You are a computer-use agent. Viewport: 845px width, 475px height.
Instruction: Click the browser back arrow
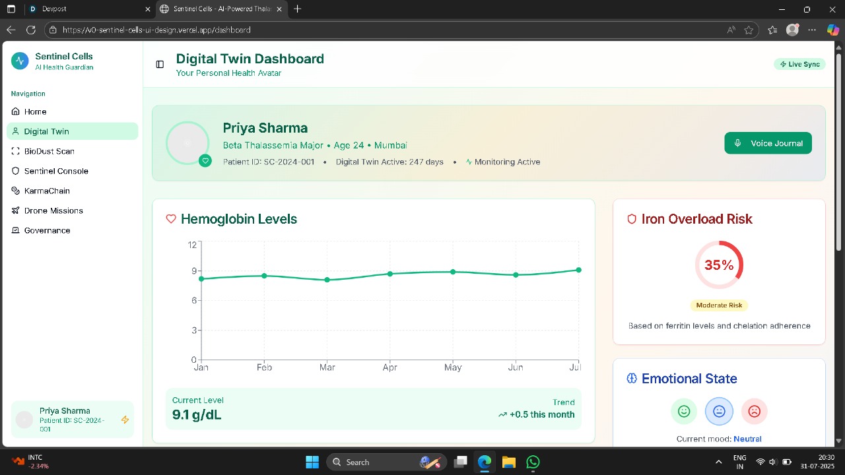point(11,30)
